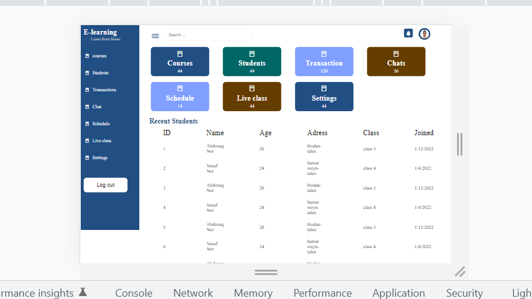Open the Students dashboard card

pos(252,61)
